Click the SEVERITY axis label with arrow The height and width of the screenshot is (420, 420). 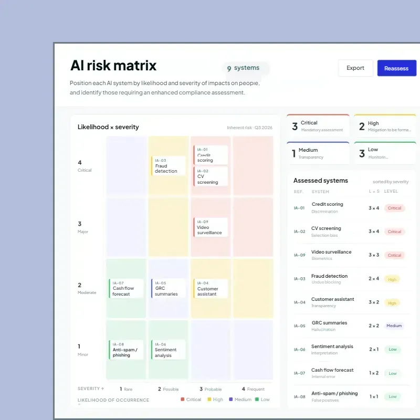pos(91,388)
